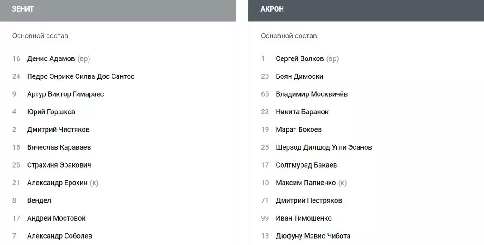Click goalkeeper Сергей Волков
This screenshot has width=484, height=245.
(300, 59)
